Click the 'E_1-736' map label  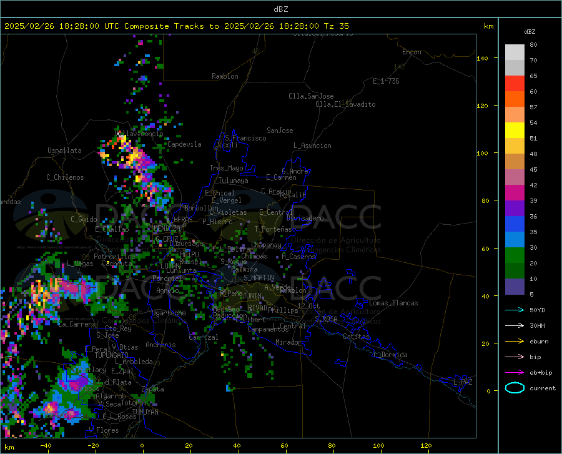click(386, 81)
